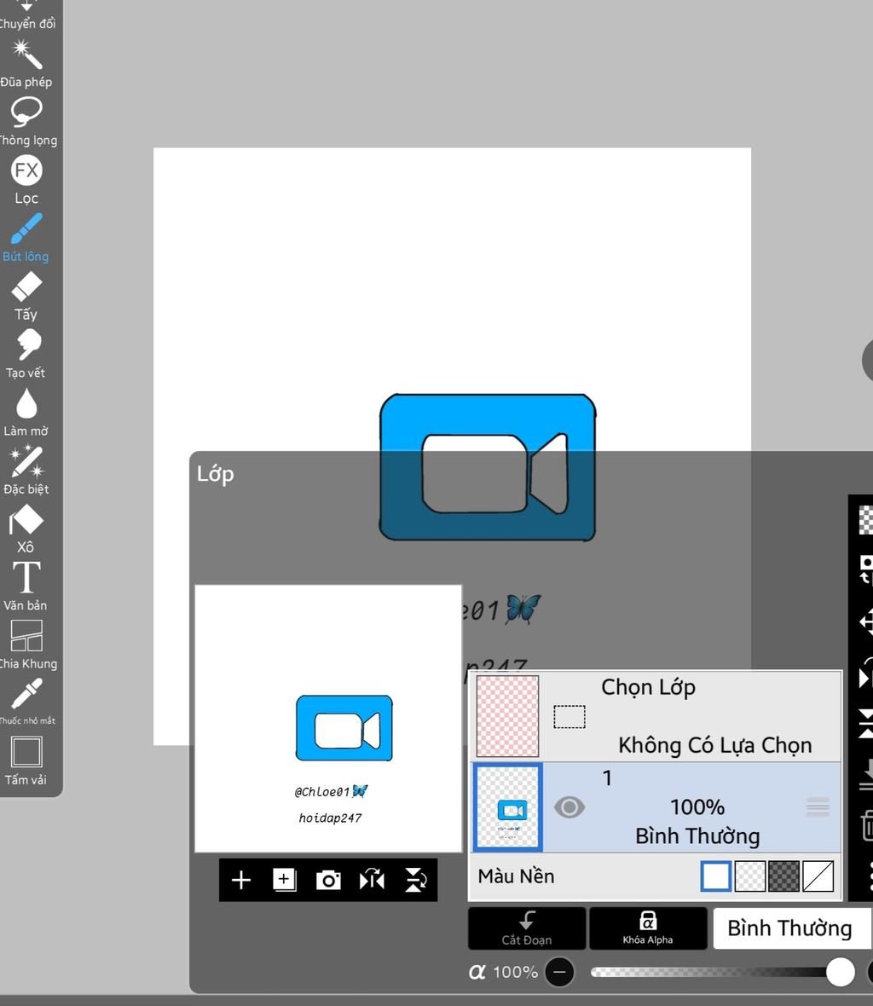Select the Chọn Lớp selection layer row
Screen dimensions: 873x1006
point(656,716)
